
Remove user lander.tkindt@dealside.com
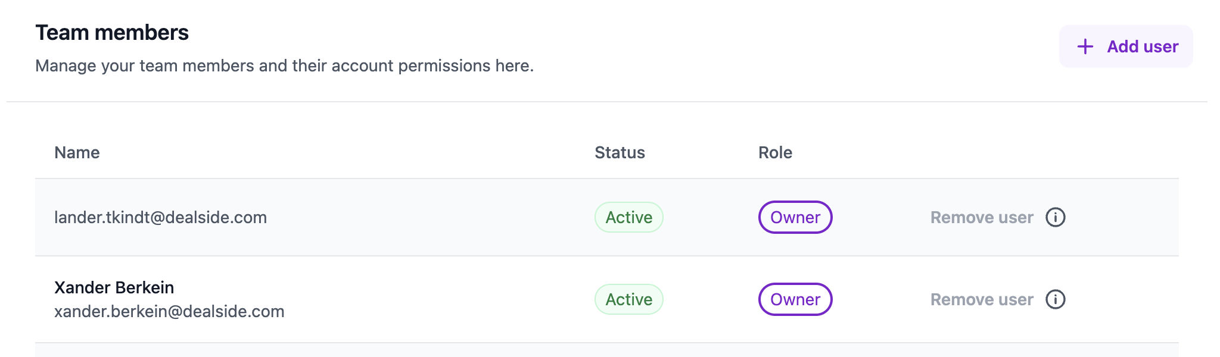pos(981,217)
